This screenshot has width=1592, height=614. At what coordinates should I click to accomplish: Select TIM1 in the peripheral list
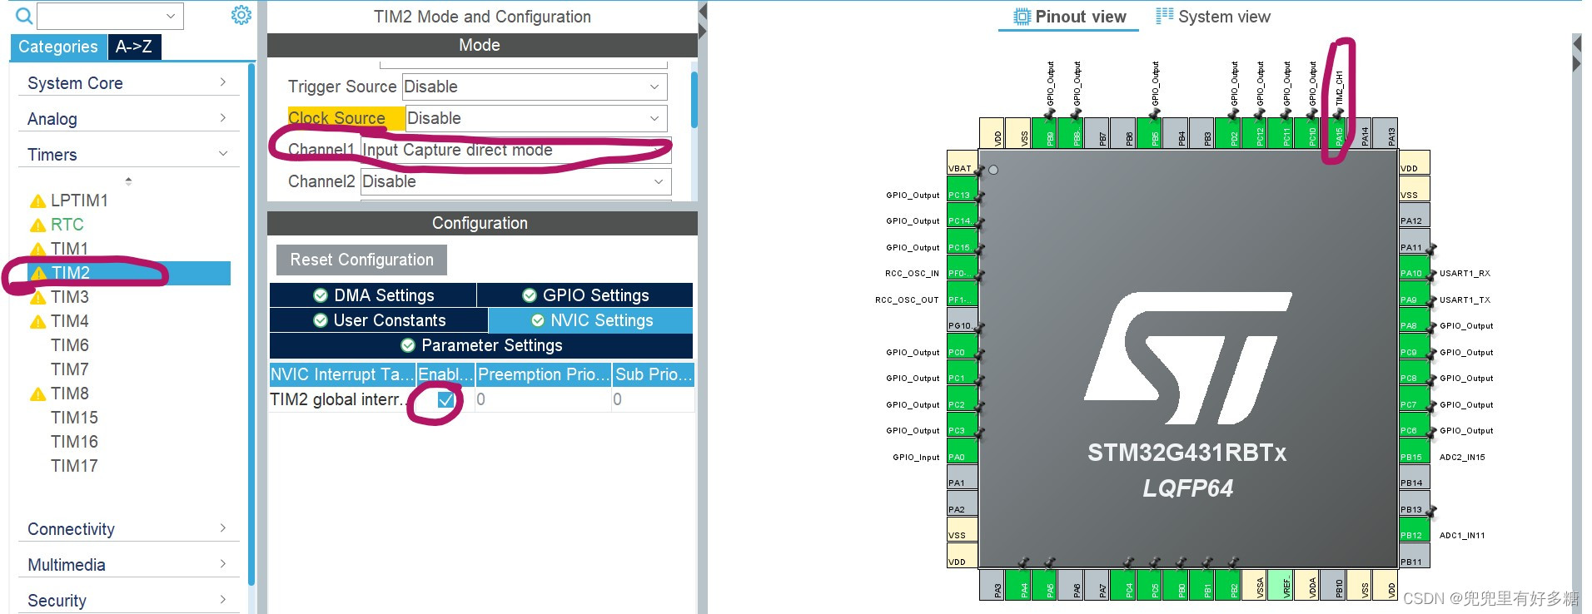(69, 249)
